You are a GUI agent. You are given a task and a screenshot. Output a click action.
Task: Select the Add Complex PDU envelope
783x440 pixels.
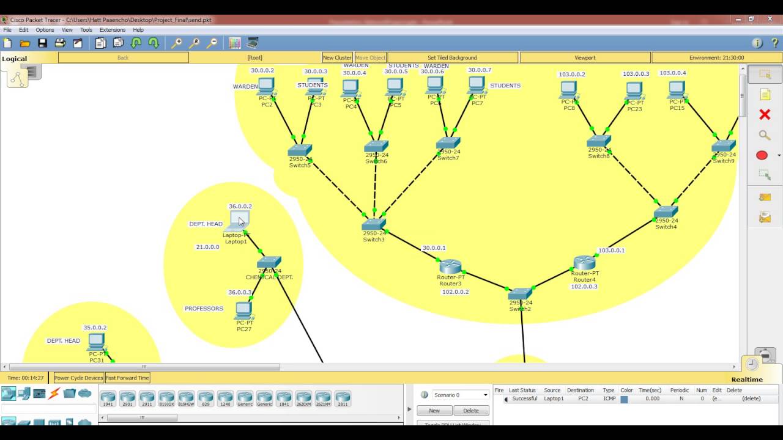(x=765, y=217)
